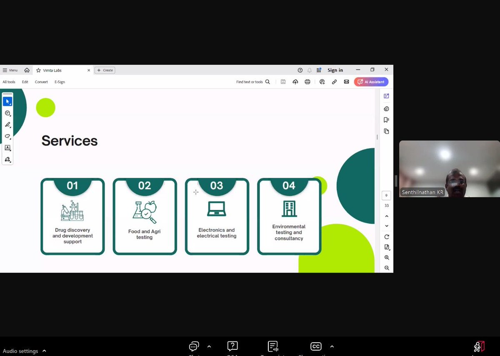Open the Q&A panel icon
500x356 pixels.
click(x=232, y=346)
